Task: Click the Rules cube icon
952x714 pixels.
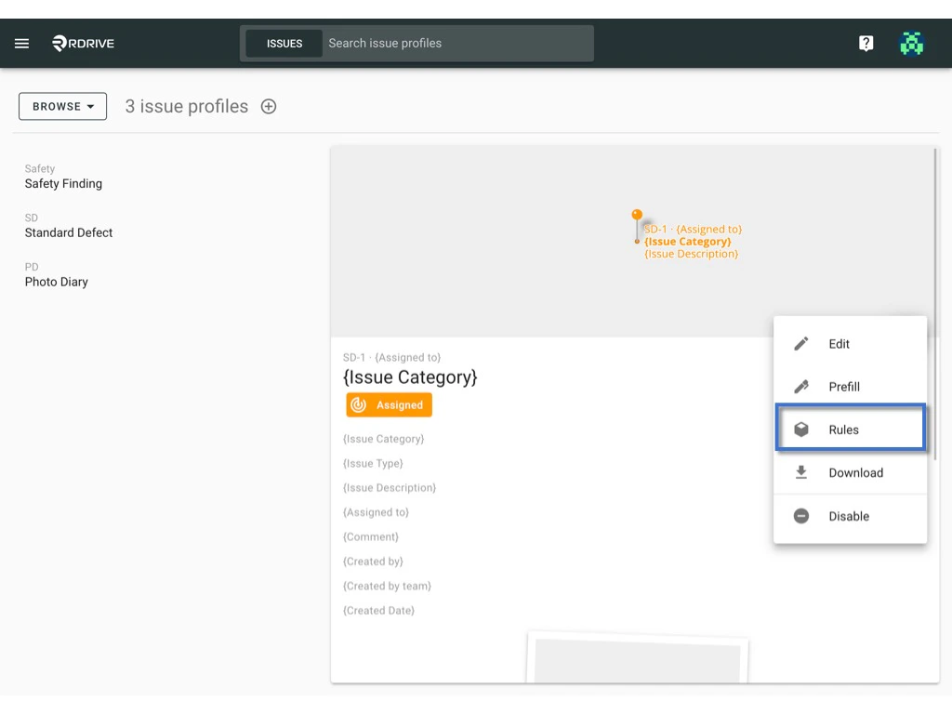Action: (x=800, y=430)
